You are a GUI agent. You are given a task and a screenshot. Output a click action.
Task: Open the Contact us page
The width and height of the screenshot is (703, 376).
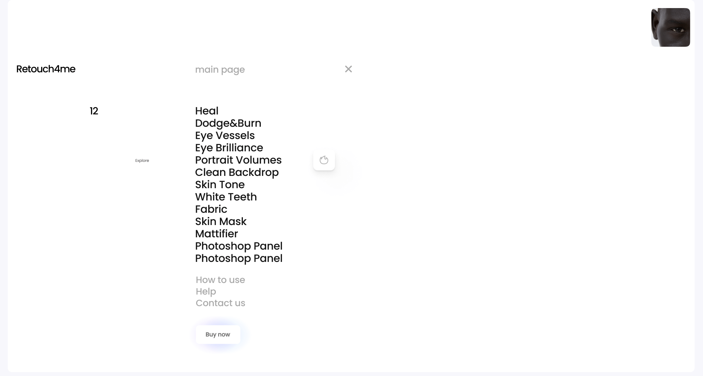(x=220, y=303)
